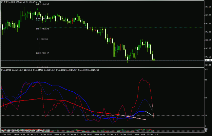Click the stochastic scale value 100
Image resolution: width=212 pixels, height=136 pixels.
pyautogui.click(x=207, y=69)
